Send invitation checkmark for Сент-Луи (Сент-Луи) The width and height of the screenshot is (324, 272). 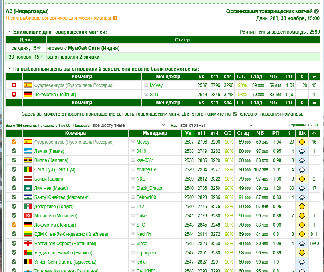[x=14, y=169]
